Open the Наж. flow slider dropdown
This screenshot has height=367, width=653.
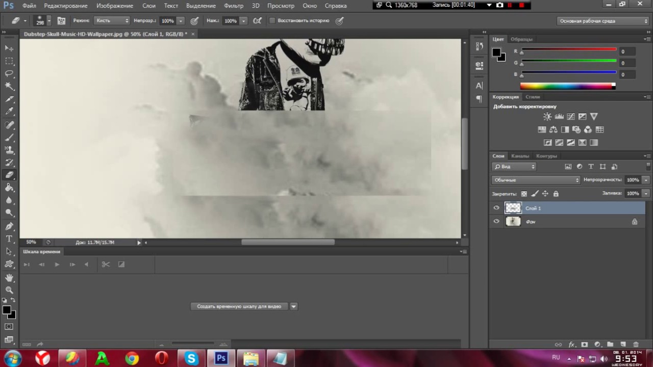(243, 21)
